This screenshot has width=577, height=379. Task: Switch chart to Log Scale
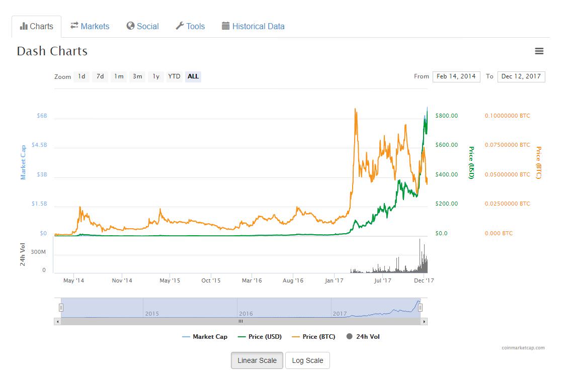tap(308, 360)
